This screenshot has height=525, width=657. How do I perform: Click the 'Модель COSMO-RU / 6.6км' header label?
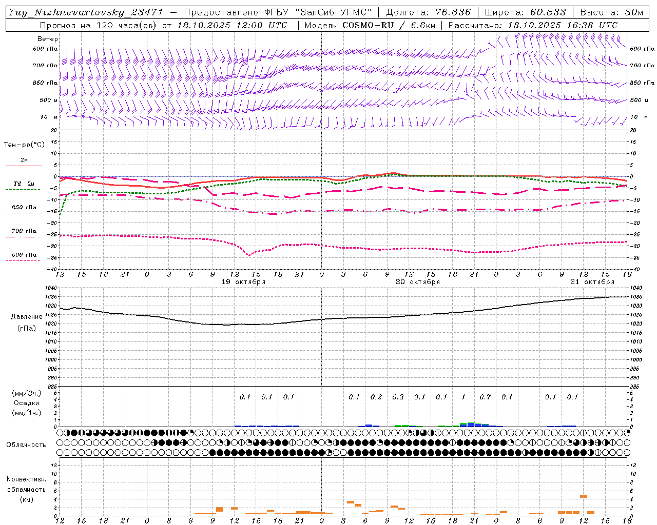370,25
